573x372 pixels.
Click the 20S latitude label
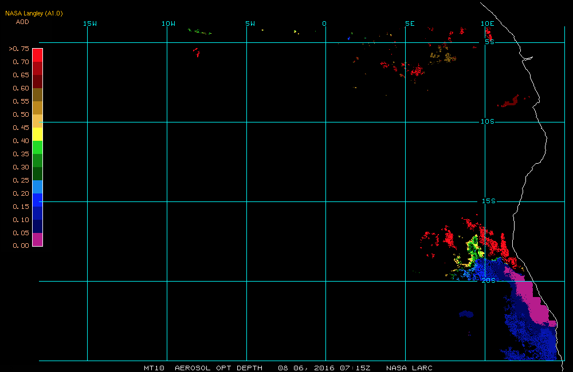point(488,280)
